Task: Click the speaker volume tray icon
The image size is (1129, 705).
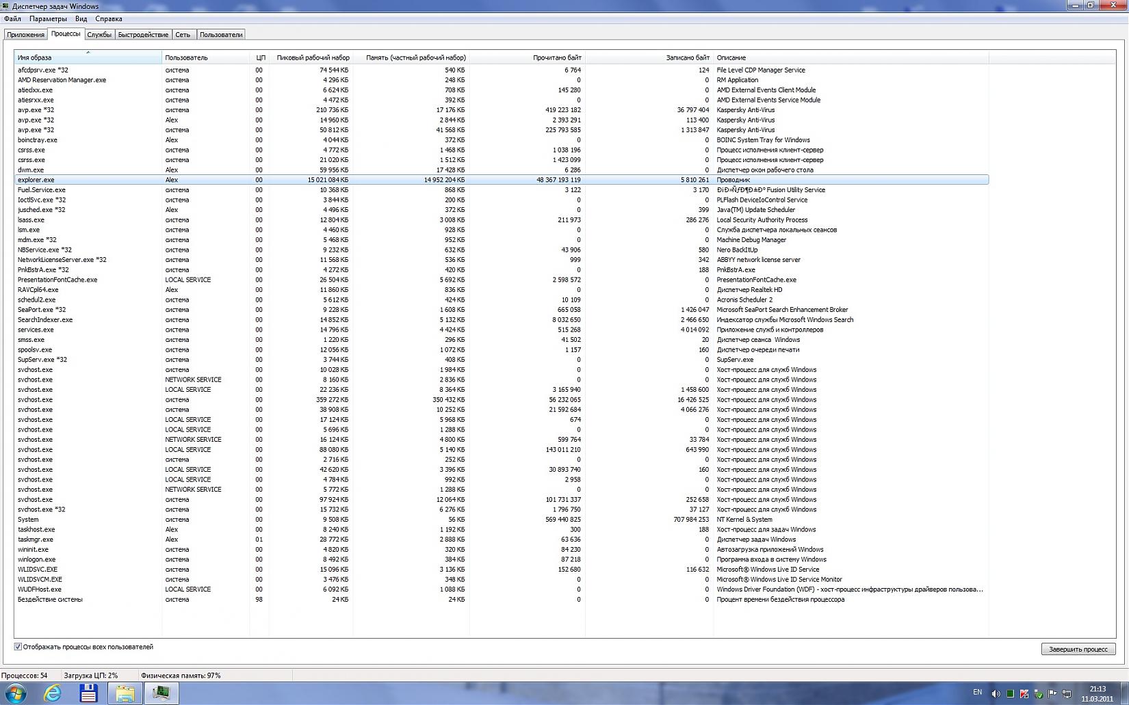Action: 996,693
